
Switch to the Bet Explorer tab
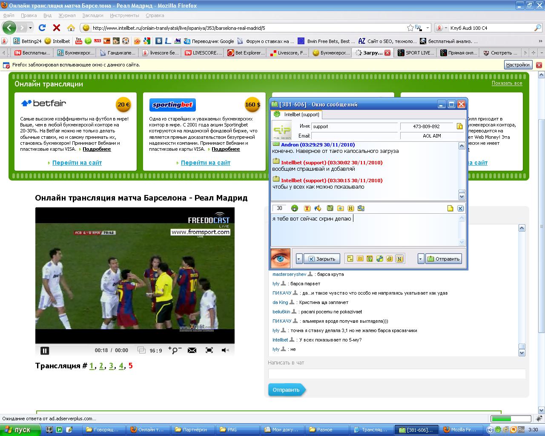(245, 53)
